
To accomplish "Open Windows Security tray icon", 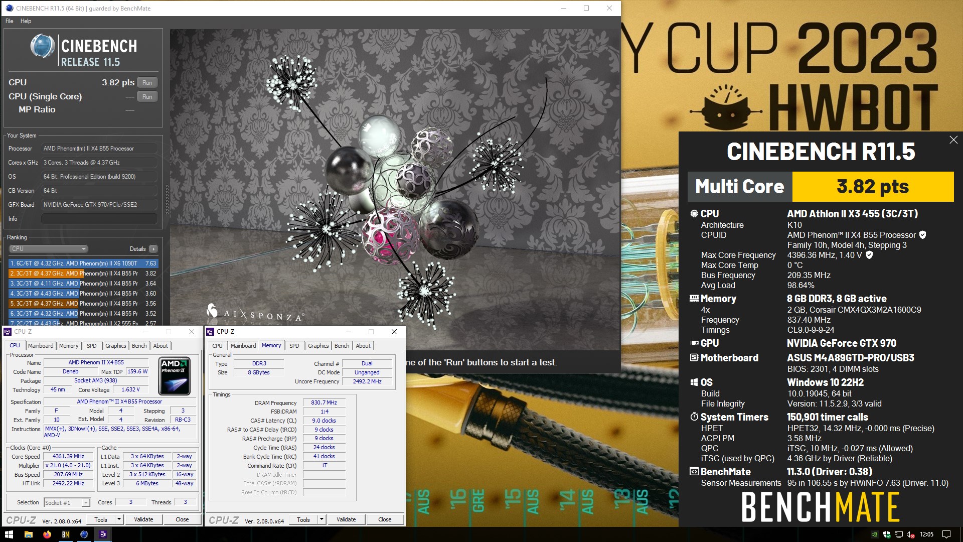I will (x=886, y=534).
